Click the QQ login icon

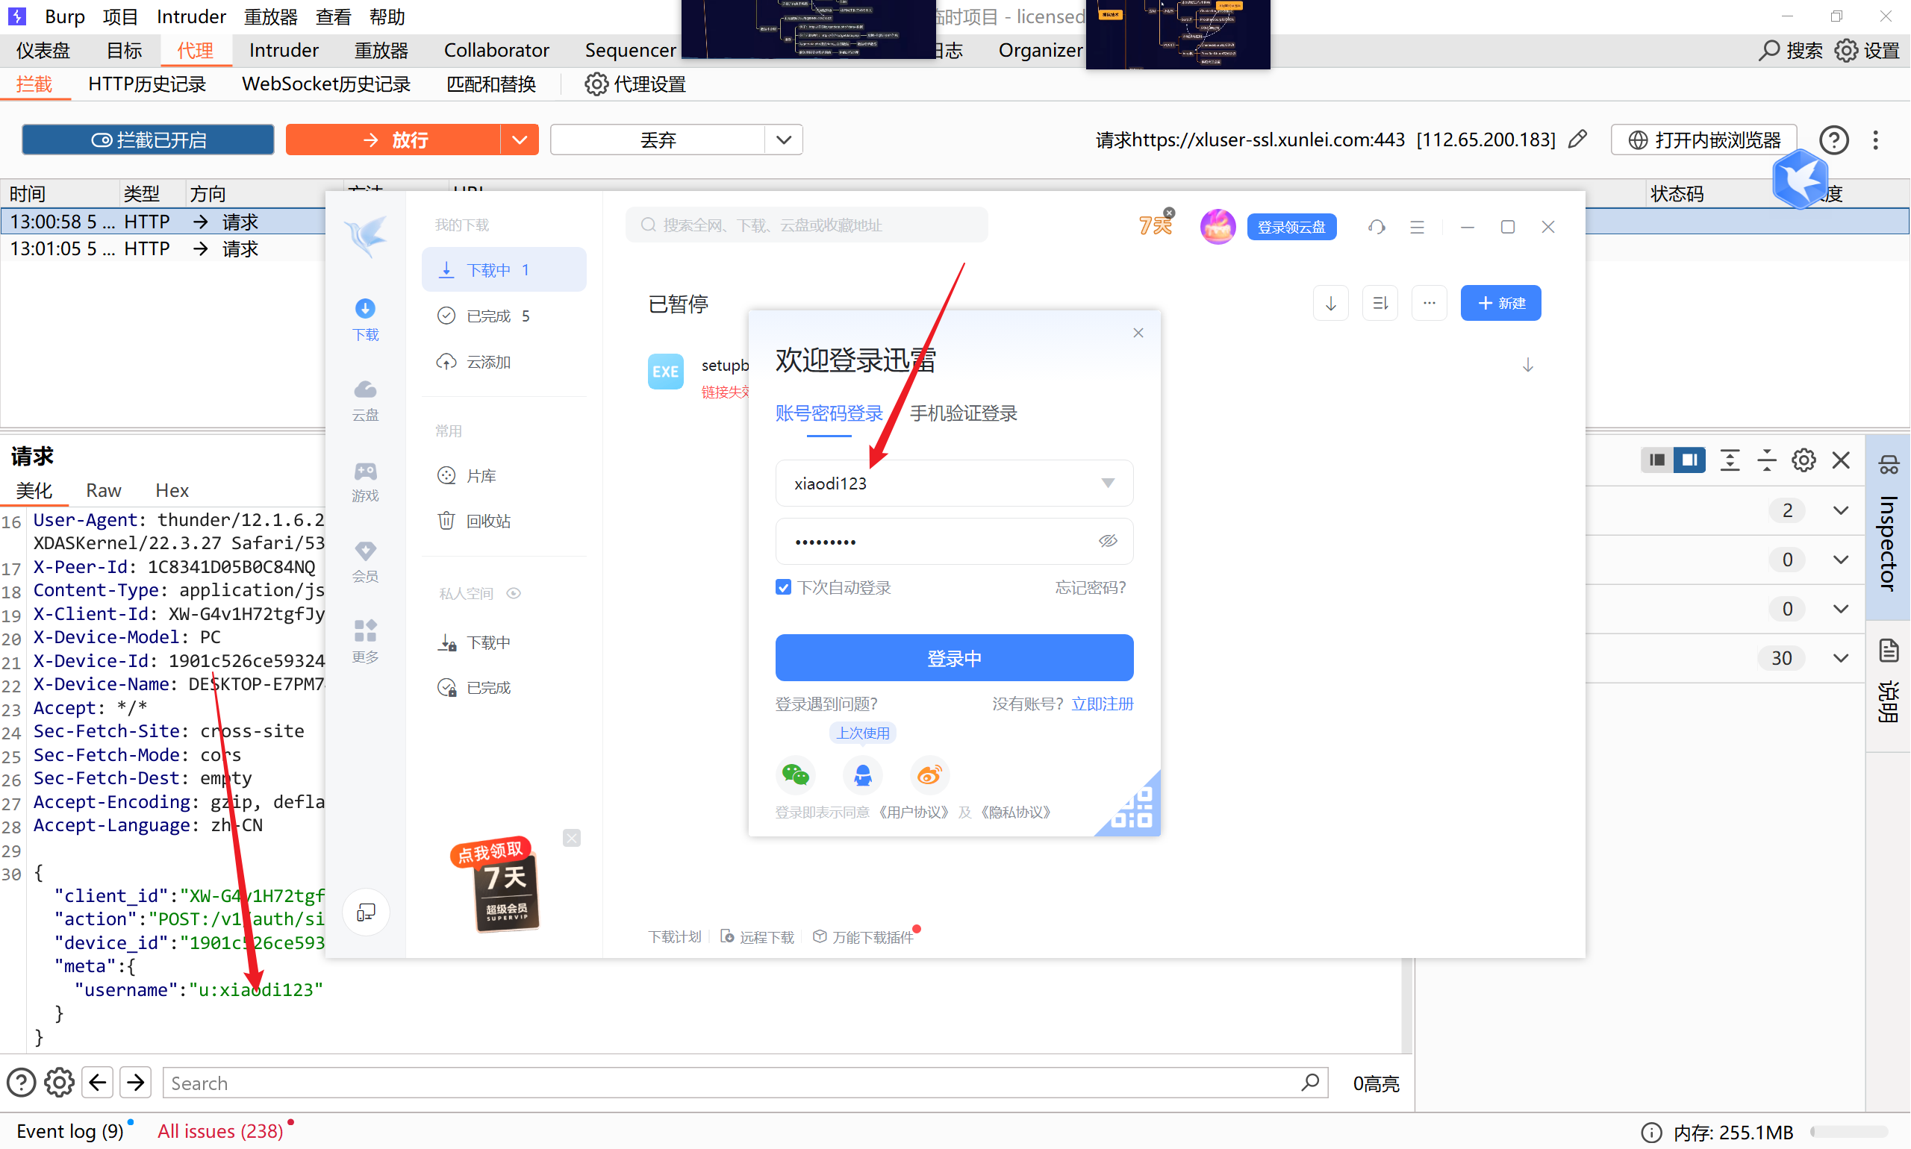pyautogui.click(x=862, y=775)
